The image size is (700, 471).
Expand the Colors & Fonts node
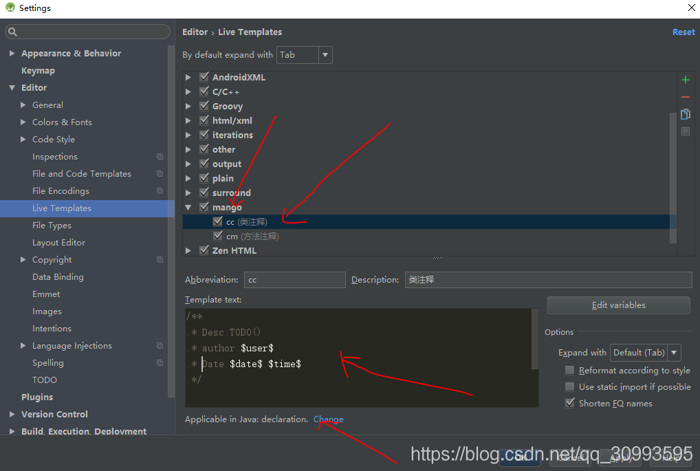[x=23, y=122]
